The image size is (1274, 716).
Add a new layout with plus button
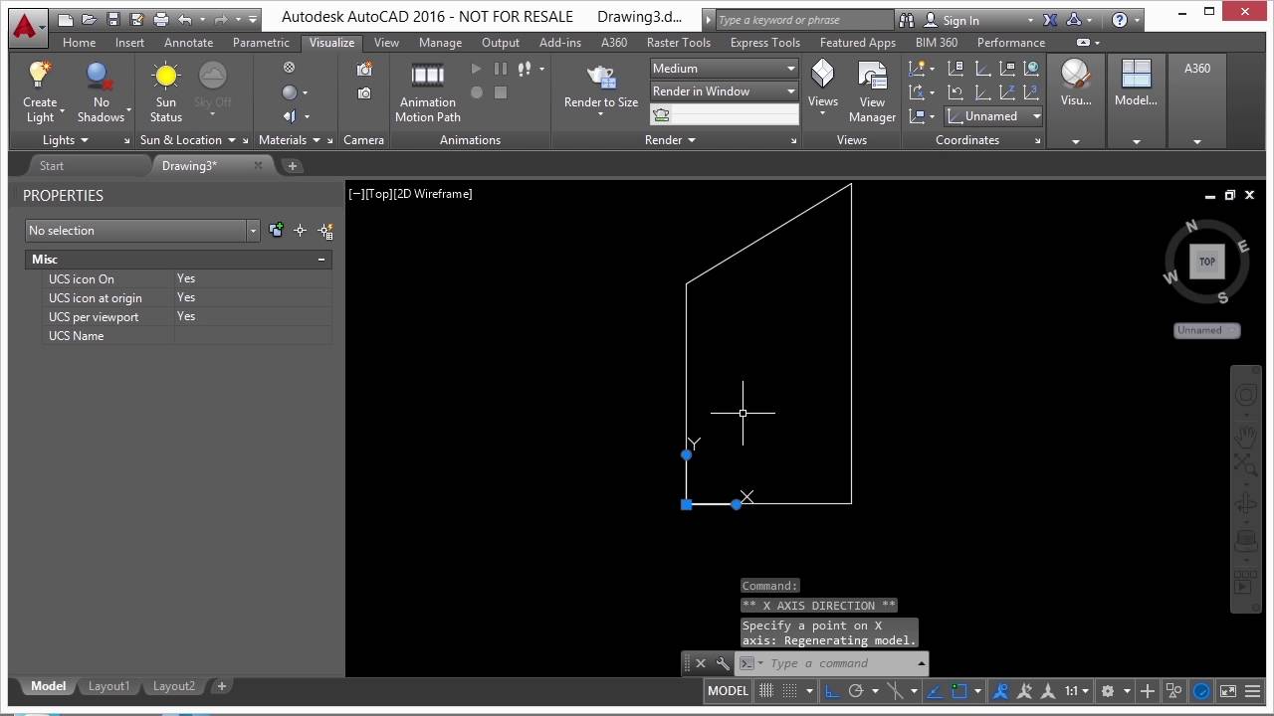pos(222,686)
